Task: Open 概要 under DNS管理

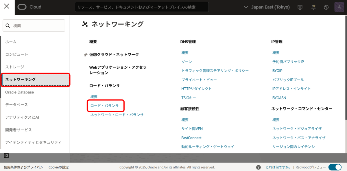Action: coord(185,53)
